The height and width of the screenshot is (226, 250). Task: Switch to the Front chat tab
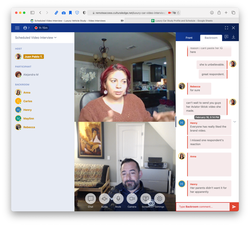point(189,38)
